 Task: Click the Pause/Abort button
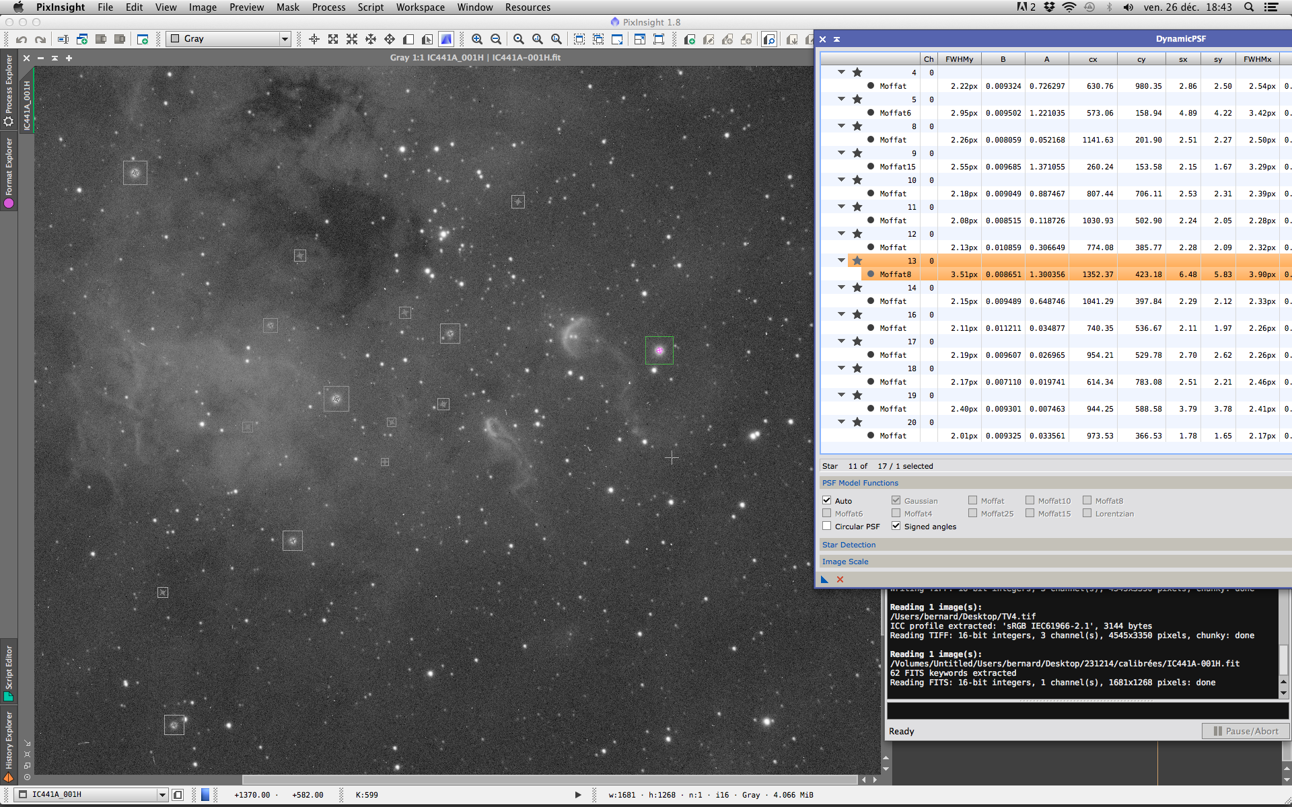pos(1245,731)
